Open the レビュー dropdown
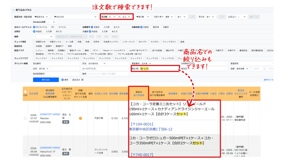Image resolution: width=283 pixels, height=161 pixels. point(242,17)
